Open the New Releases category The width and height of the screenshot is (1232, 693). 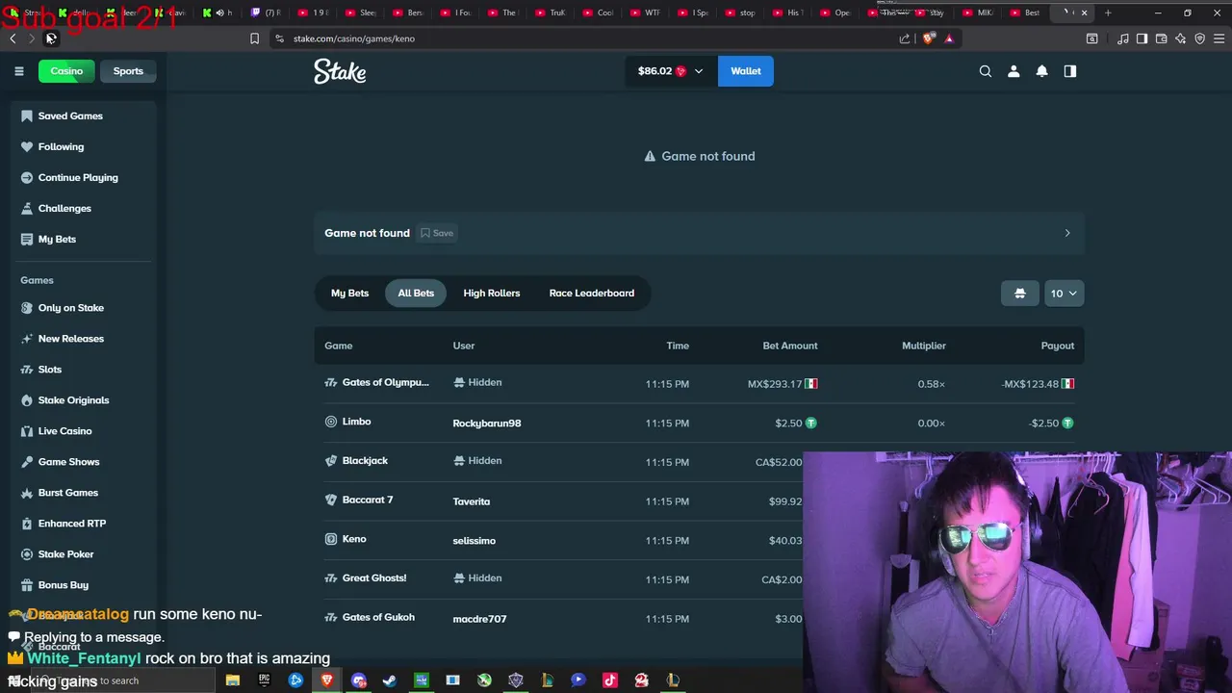click(x=71, y=339)
